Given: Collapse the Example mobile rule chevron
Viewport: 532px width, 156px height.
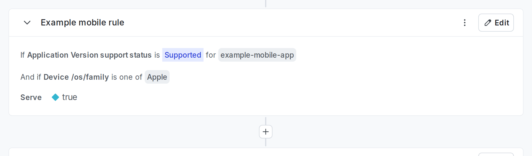Looking at the screenshot, I should click(x=27, y=23).
